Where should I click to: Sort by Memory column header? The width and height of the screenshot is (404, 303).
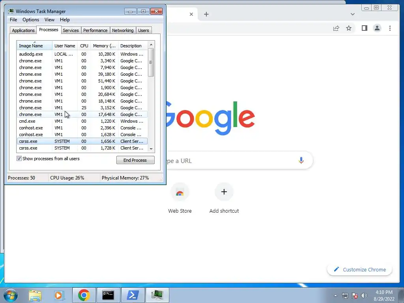point(104,46)
